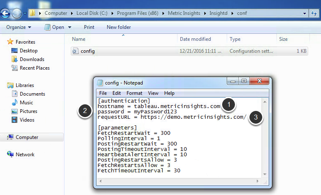
Task: Click the address bar folder icon
Action: click(32, 13)
